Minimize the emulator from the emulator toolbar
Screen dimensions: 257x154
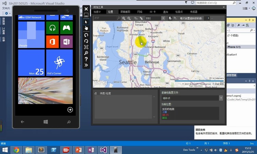point(86,15)
